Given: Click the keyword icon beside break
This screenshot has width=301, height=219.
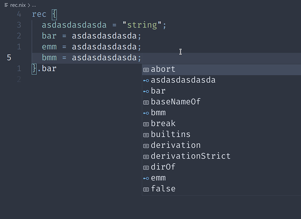Looking at the screenshot, I should pyautogui.click(x=146, y=124).
